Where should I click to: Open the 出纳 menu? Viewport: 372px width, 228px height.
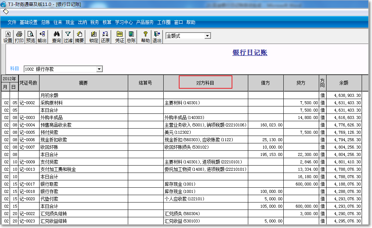point(82,22)
